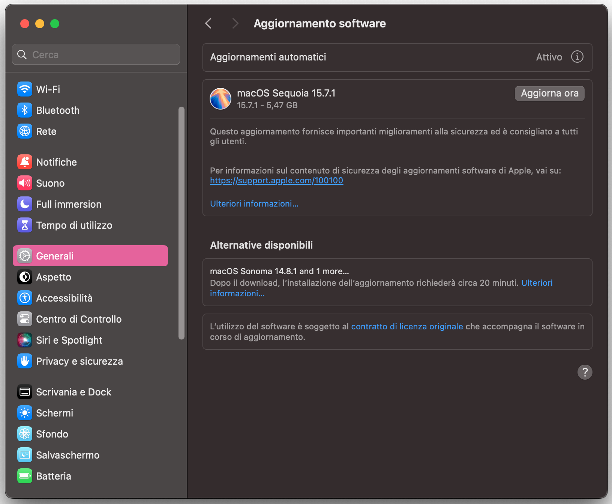Click the macOS Sequoia update icon

(x=220, y=99)
